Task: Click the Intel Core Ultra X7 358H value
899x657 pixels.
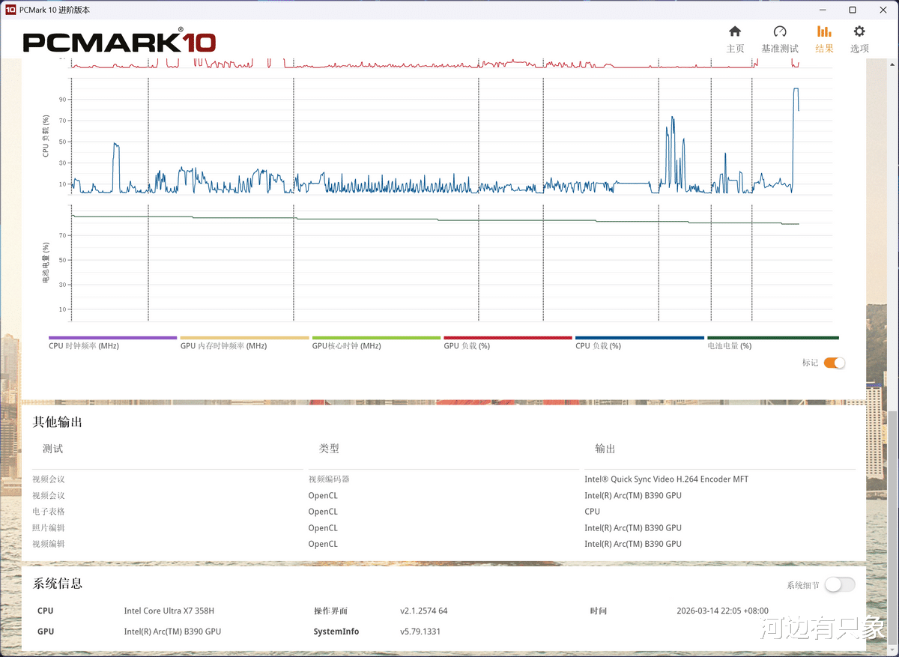Action: click(x=169, y=611)
